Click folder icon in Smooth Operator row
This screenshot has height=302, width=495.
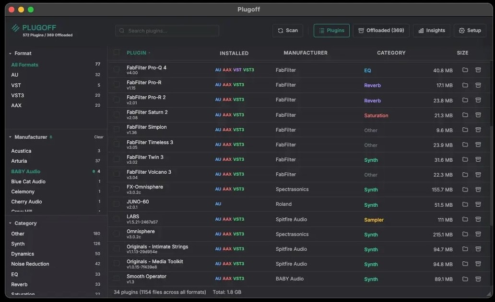click(x=465, y=279)
